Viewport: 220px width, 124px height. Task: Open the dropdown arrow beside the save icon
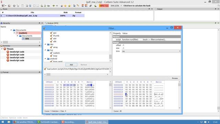click(5, 6)
